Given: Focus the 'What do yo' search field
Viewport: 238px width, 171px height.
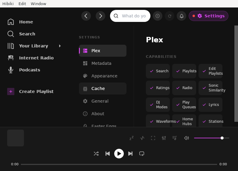Looking at the screenshot, I should (130, 16).
